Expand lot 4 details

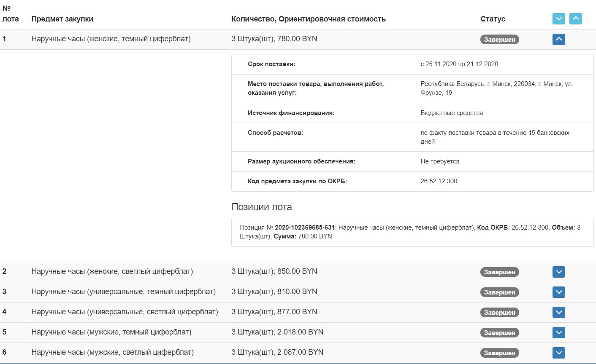(x=558, y=312)
